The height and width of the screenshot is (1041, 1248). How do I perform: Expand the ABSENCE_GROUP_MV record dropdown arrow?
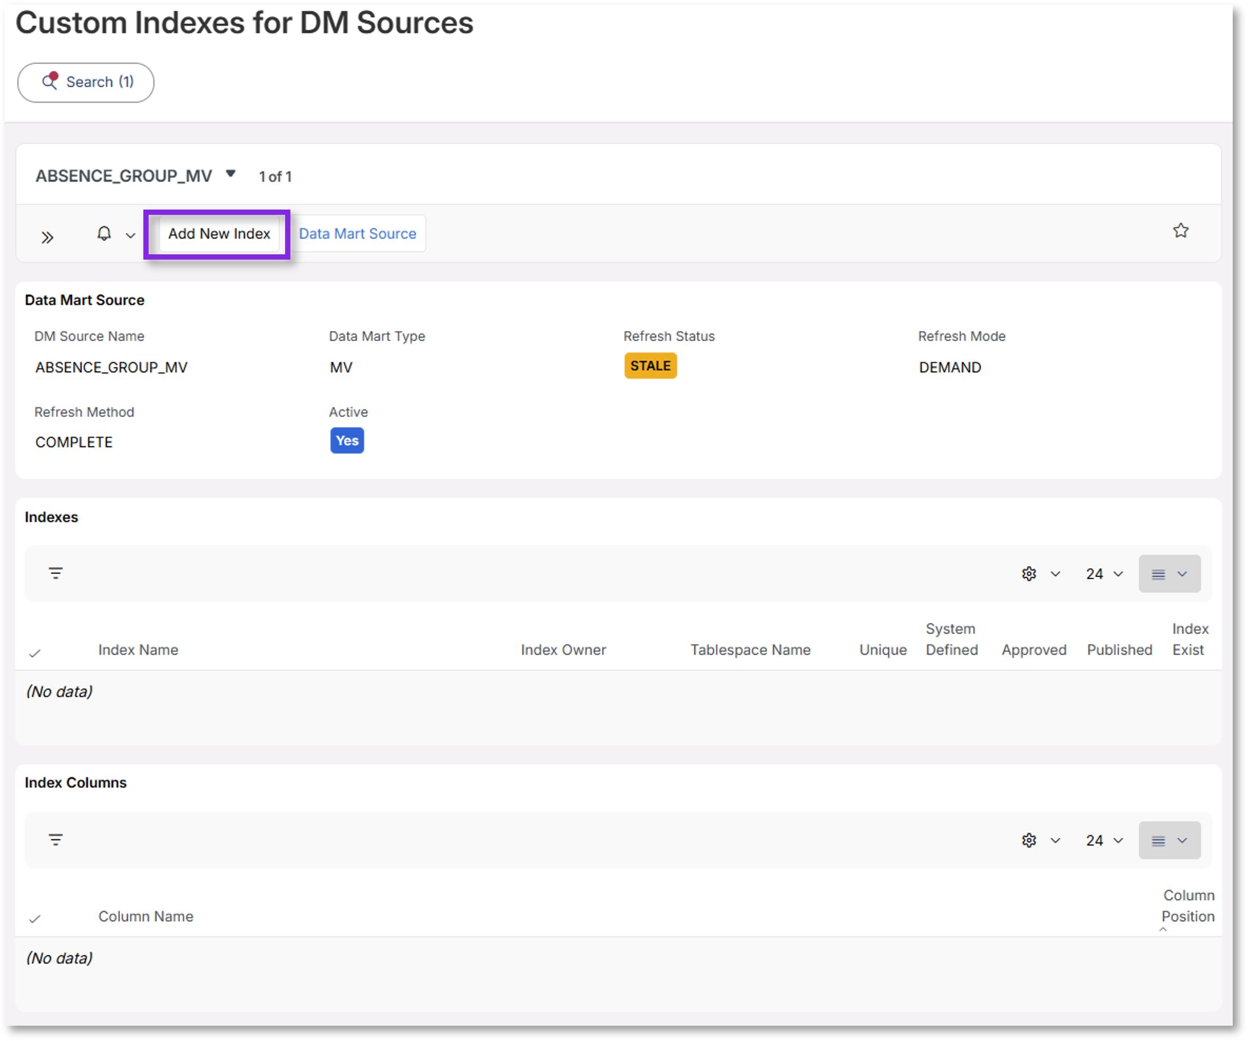pyautogui.click(x=231, y=174)
